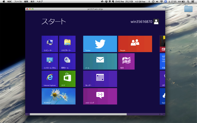Click the right arrow of horizontal scrollbar
Image resolution: width=197 pixels, height=123 pixels.
point(160,114)
